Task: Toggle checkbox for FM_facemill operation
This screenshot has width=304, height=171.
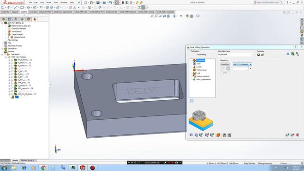Action: [x=12, y=60]
